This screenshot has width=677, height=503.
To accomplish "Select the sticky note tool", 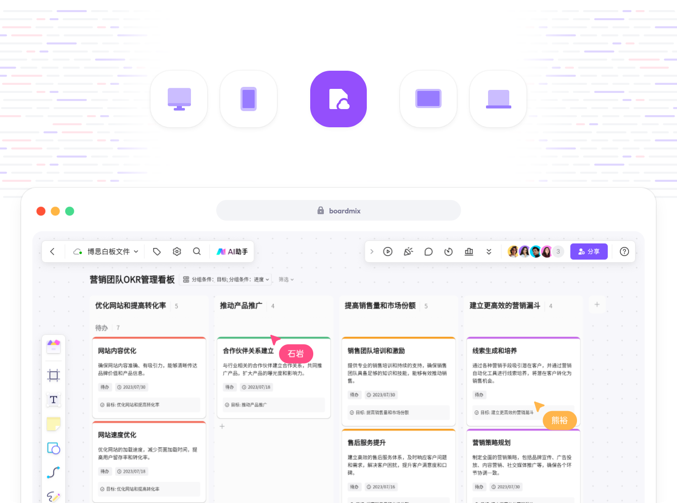I will pos(54,424).
